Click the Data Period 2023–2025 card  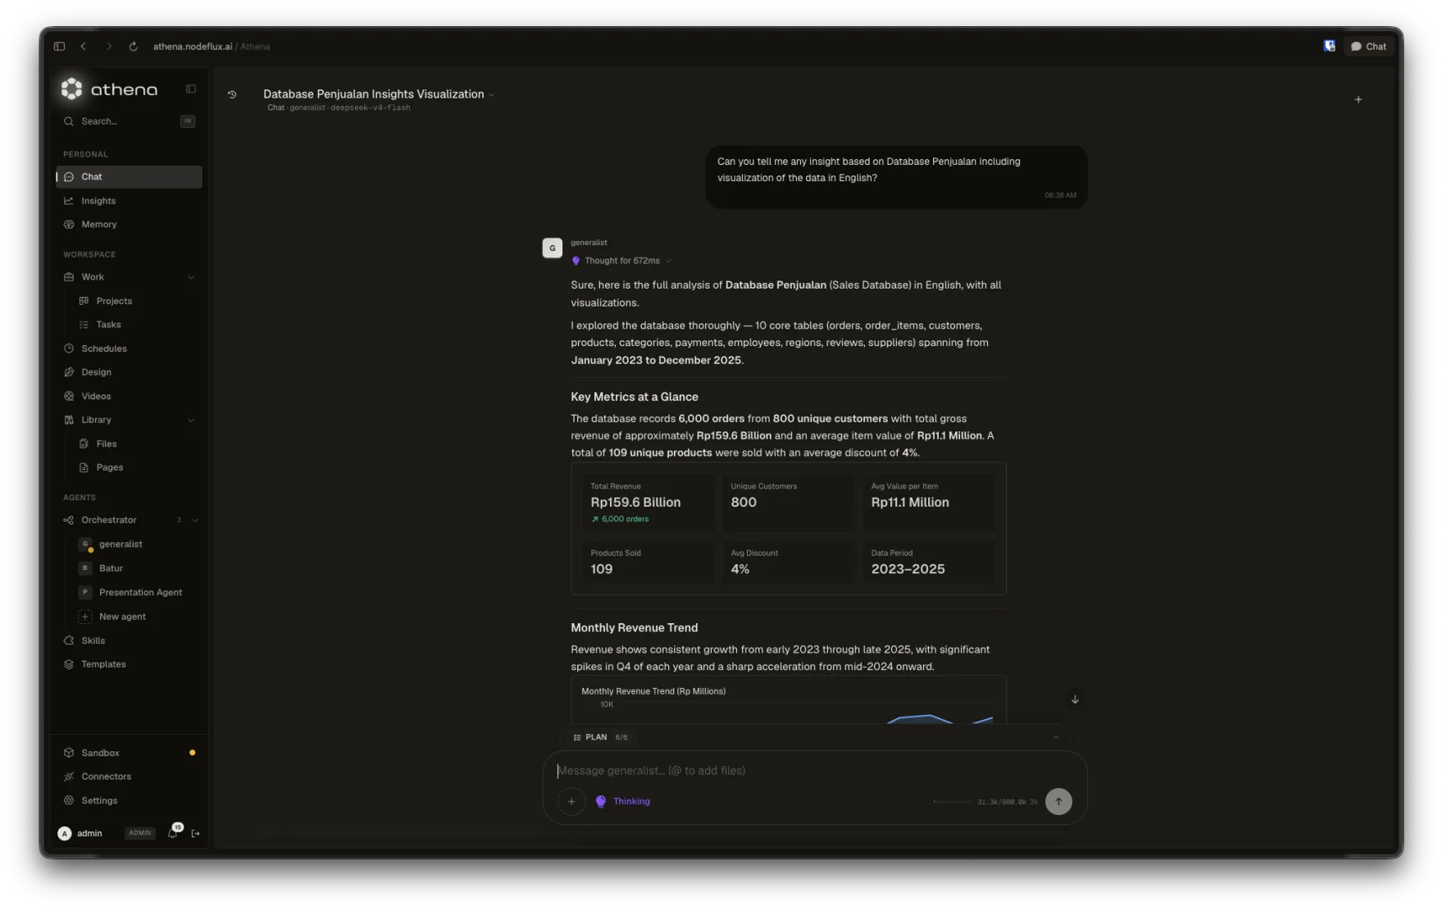pyautogui.click(x=928, y=563)
